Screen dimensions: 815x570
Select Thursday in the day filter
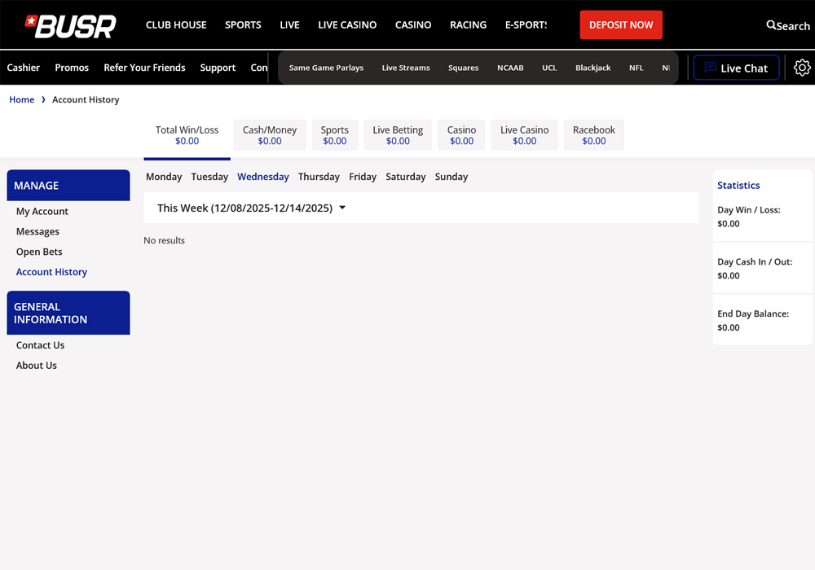[x=319, y=177]
